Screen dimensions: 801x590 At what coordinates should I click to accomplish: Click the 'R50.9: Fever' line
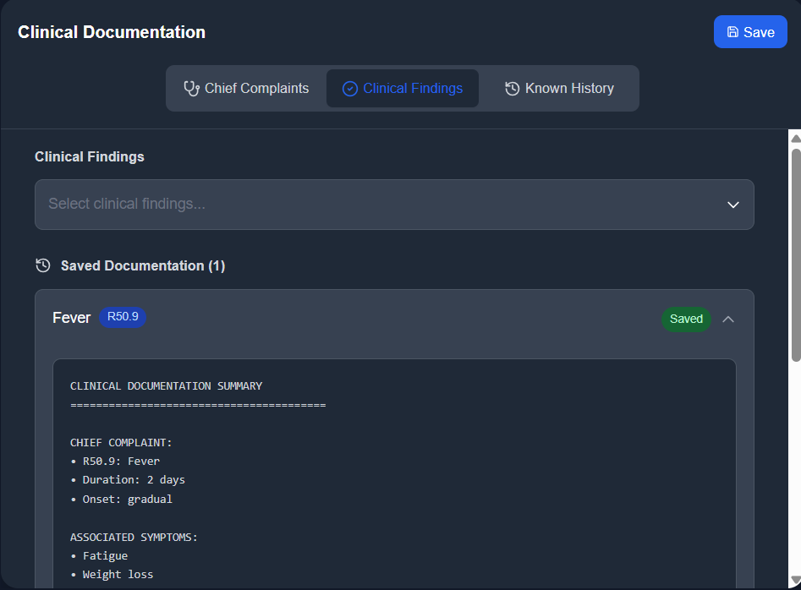coord(115,462)
